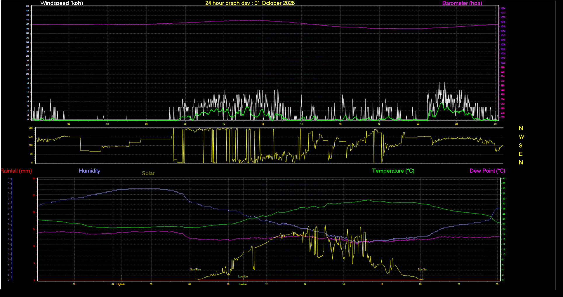Image resolution: width=563 pixels, height=297 pixels.
Task: Click the 360 value on wind direction axis
Action: [x=31, y=128]
